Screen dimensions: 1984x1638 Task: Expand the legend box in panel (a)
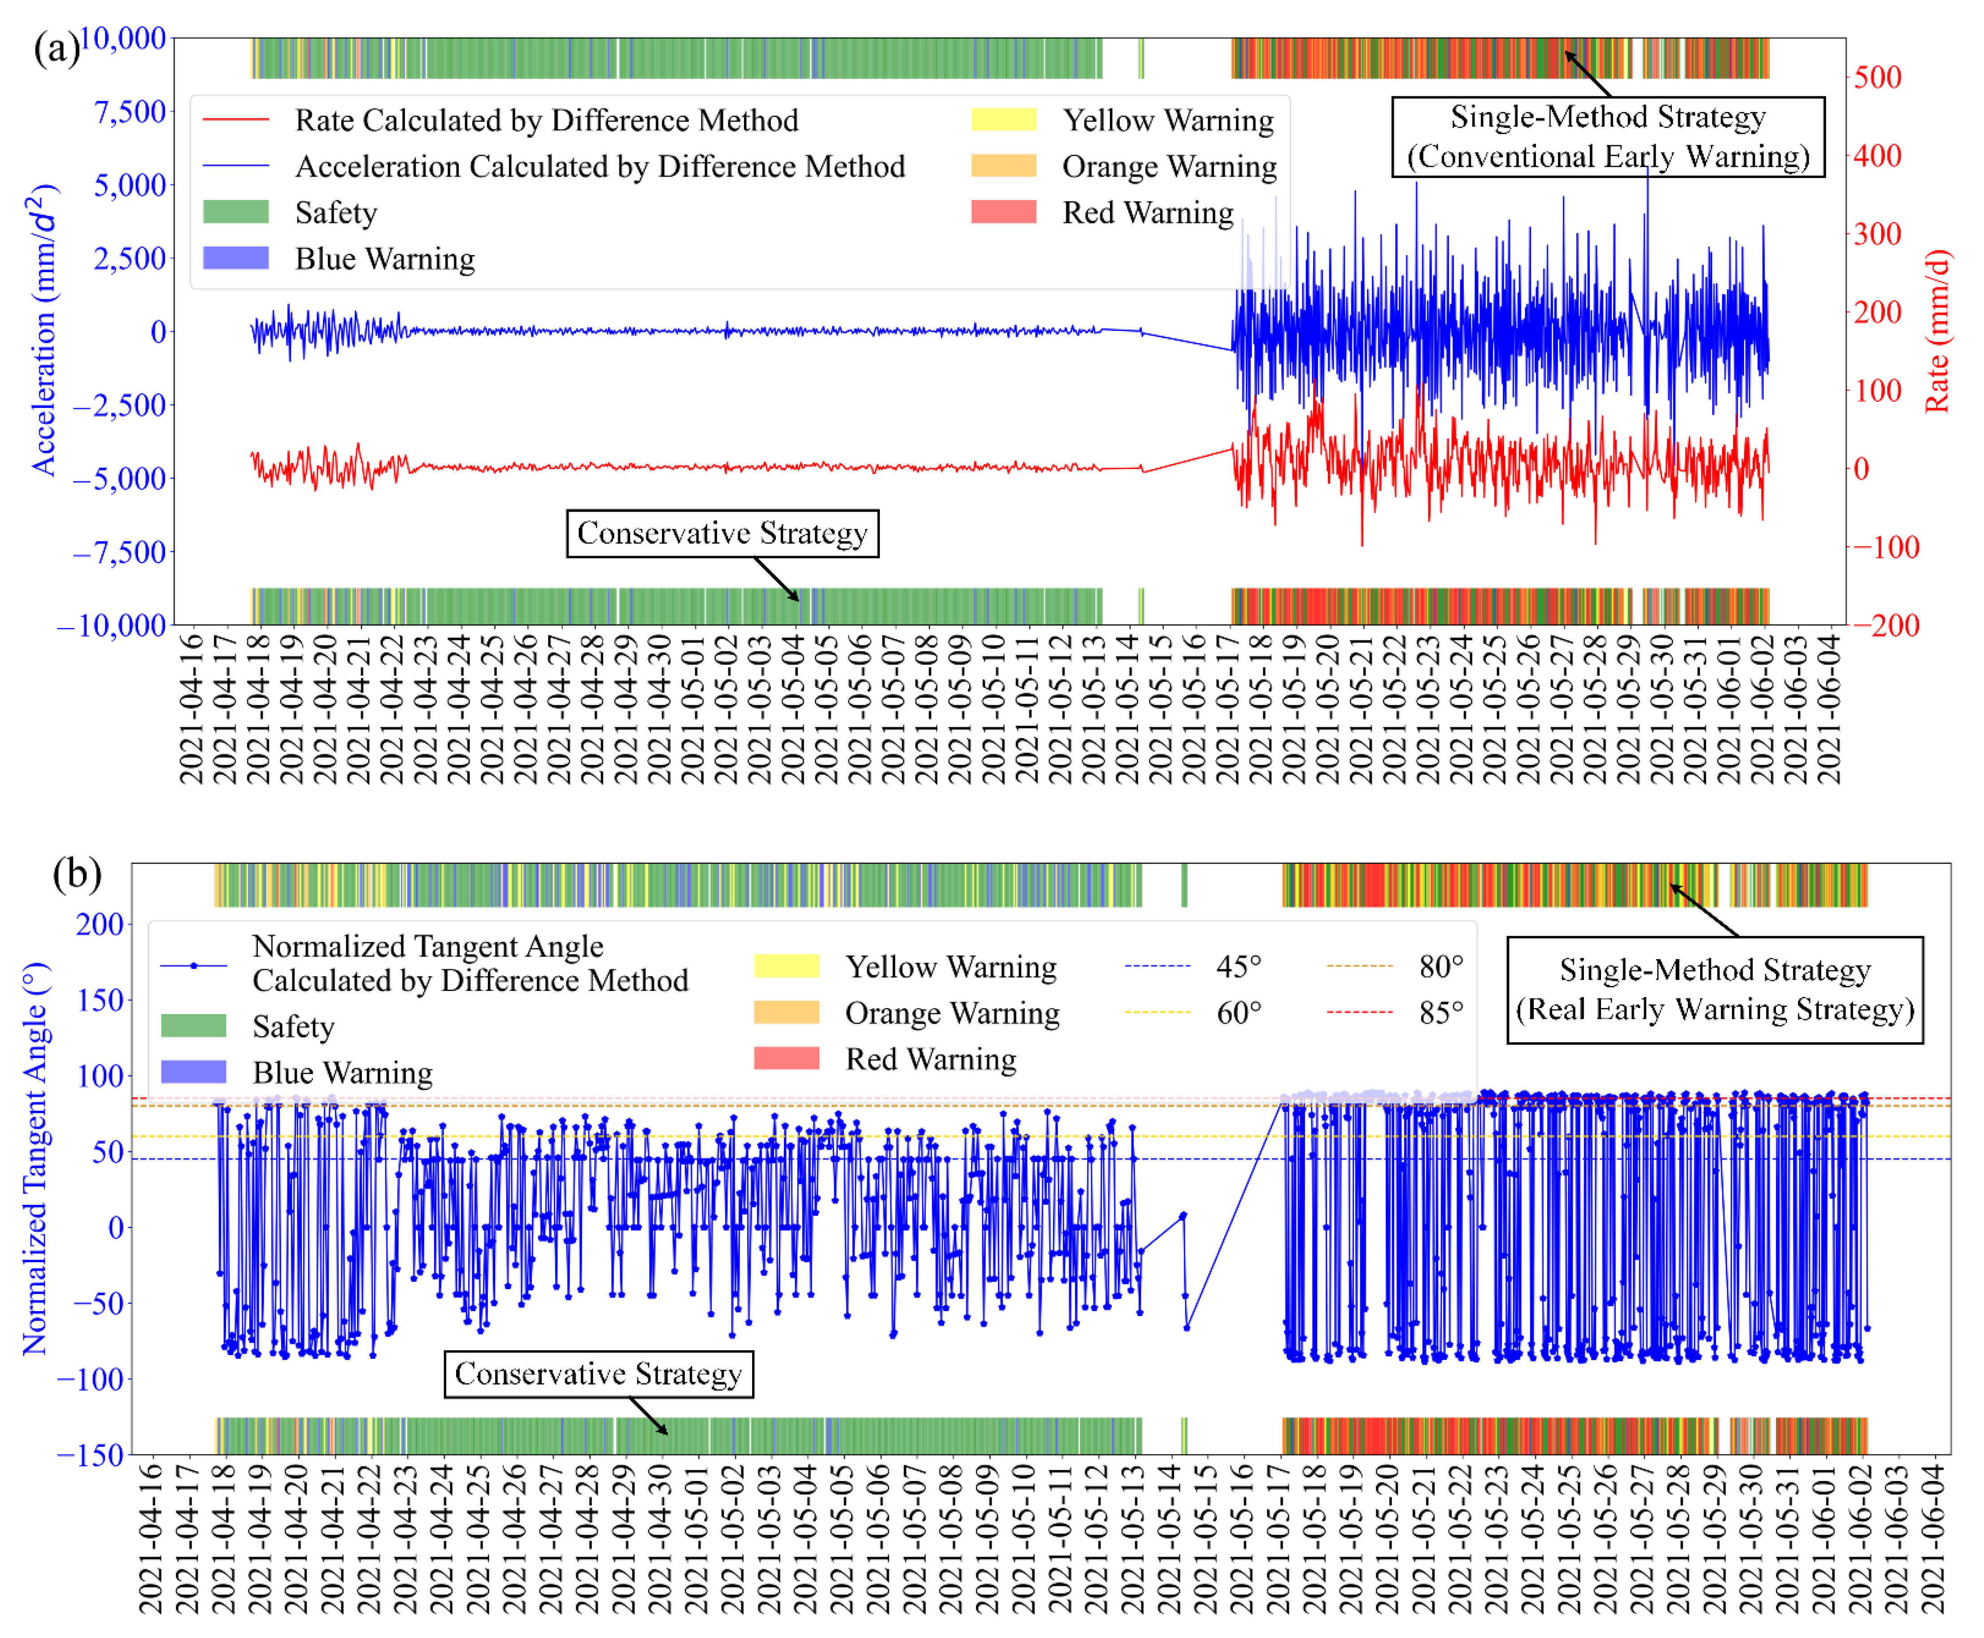(x=740, y=189)
